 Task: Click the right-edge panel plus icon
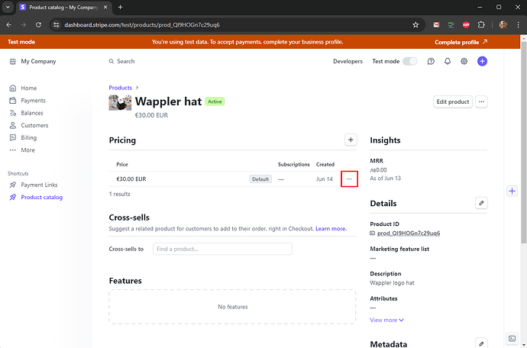[x=512, y=191]
